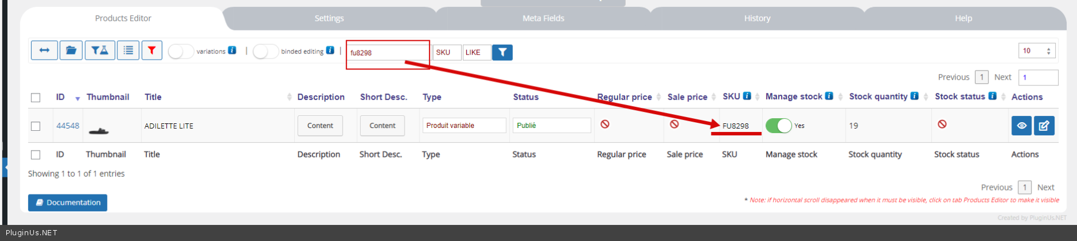Screen dimensions: 1077x241
Task: Click the double-arrow full width button
Action: tap(44, 50)
